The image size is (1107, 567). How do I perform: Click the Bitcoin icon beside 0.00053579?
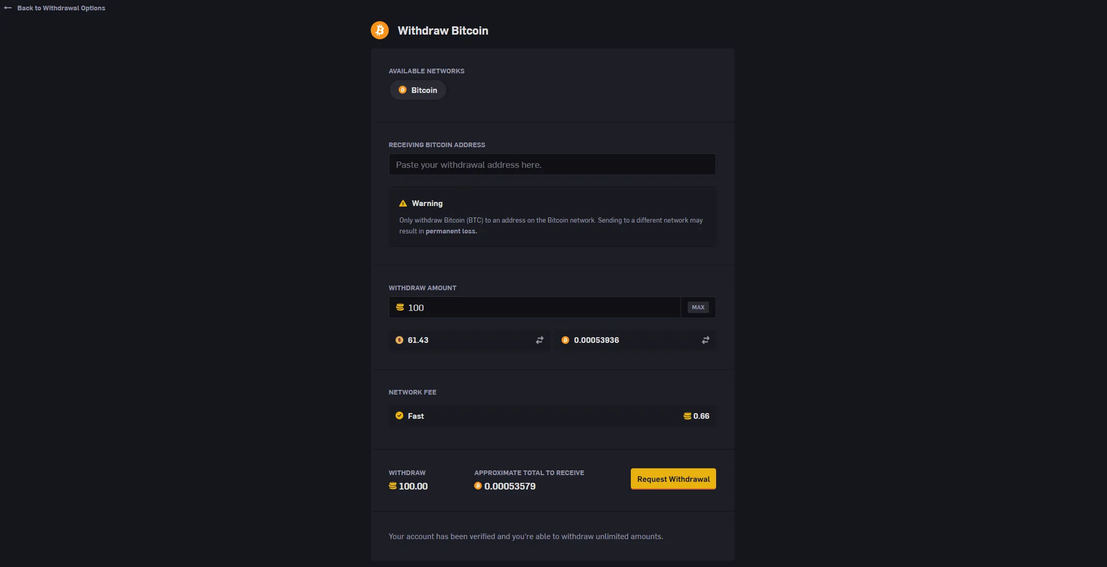[x=478, y=486]
